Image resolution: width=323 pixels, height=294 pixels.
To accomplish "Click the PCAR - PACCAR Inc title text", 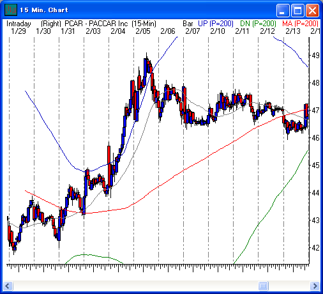I will pos(96,24).
